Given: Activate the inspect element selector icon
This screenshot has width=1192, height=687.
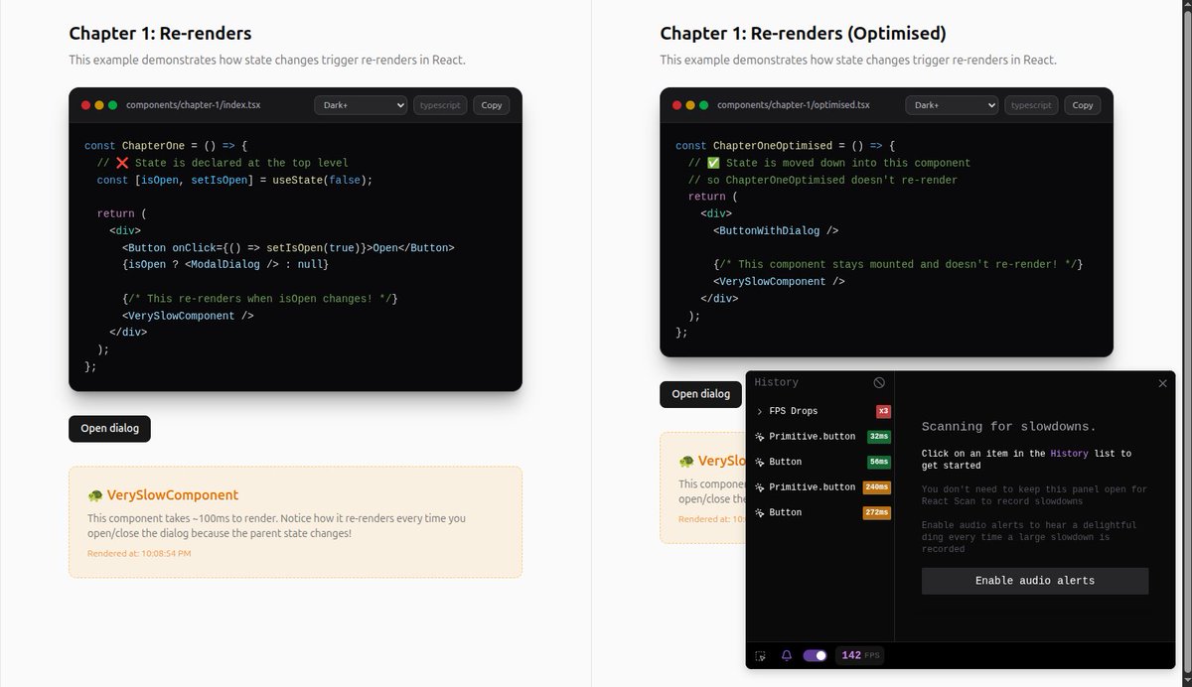Looking at the screenshot, I should coord(761,656).
